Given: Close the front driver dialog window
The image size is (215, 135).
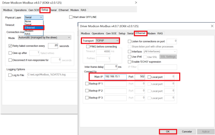Looking at the screenshot, I should pyautogui.click(x=212, y=26).
